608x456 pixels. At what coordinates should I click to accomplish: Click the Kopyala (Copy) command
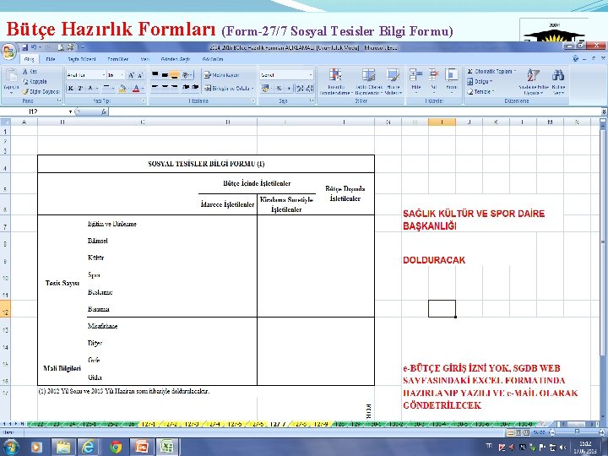coord(35,81)
